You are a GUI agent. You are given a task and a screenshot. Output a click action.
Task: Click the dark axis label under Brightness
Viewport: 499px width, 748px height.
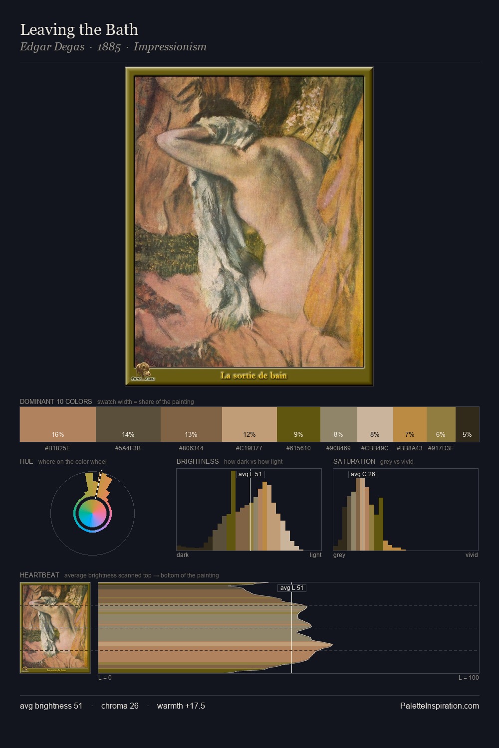(183, 555)
